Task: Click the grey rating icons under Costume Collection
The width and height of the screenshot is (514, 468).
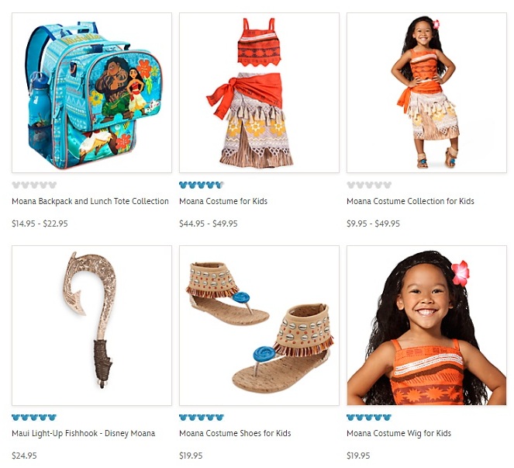Action: pos(369,185)
